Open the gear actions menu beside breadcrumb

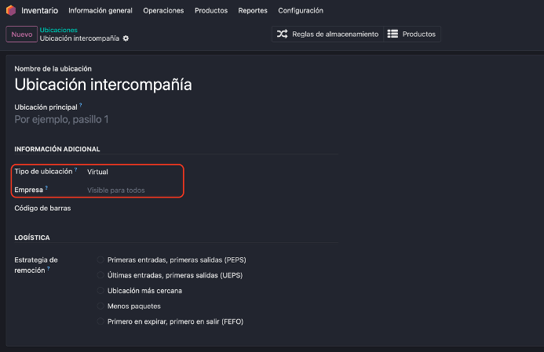tap(126, 38)
